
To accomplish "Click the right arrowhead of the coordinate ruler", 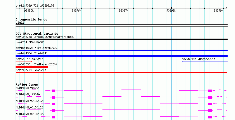I will 227,8.
